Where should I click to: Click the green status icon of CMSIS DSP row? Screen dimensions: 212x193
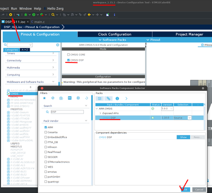153,118
